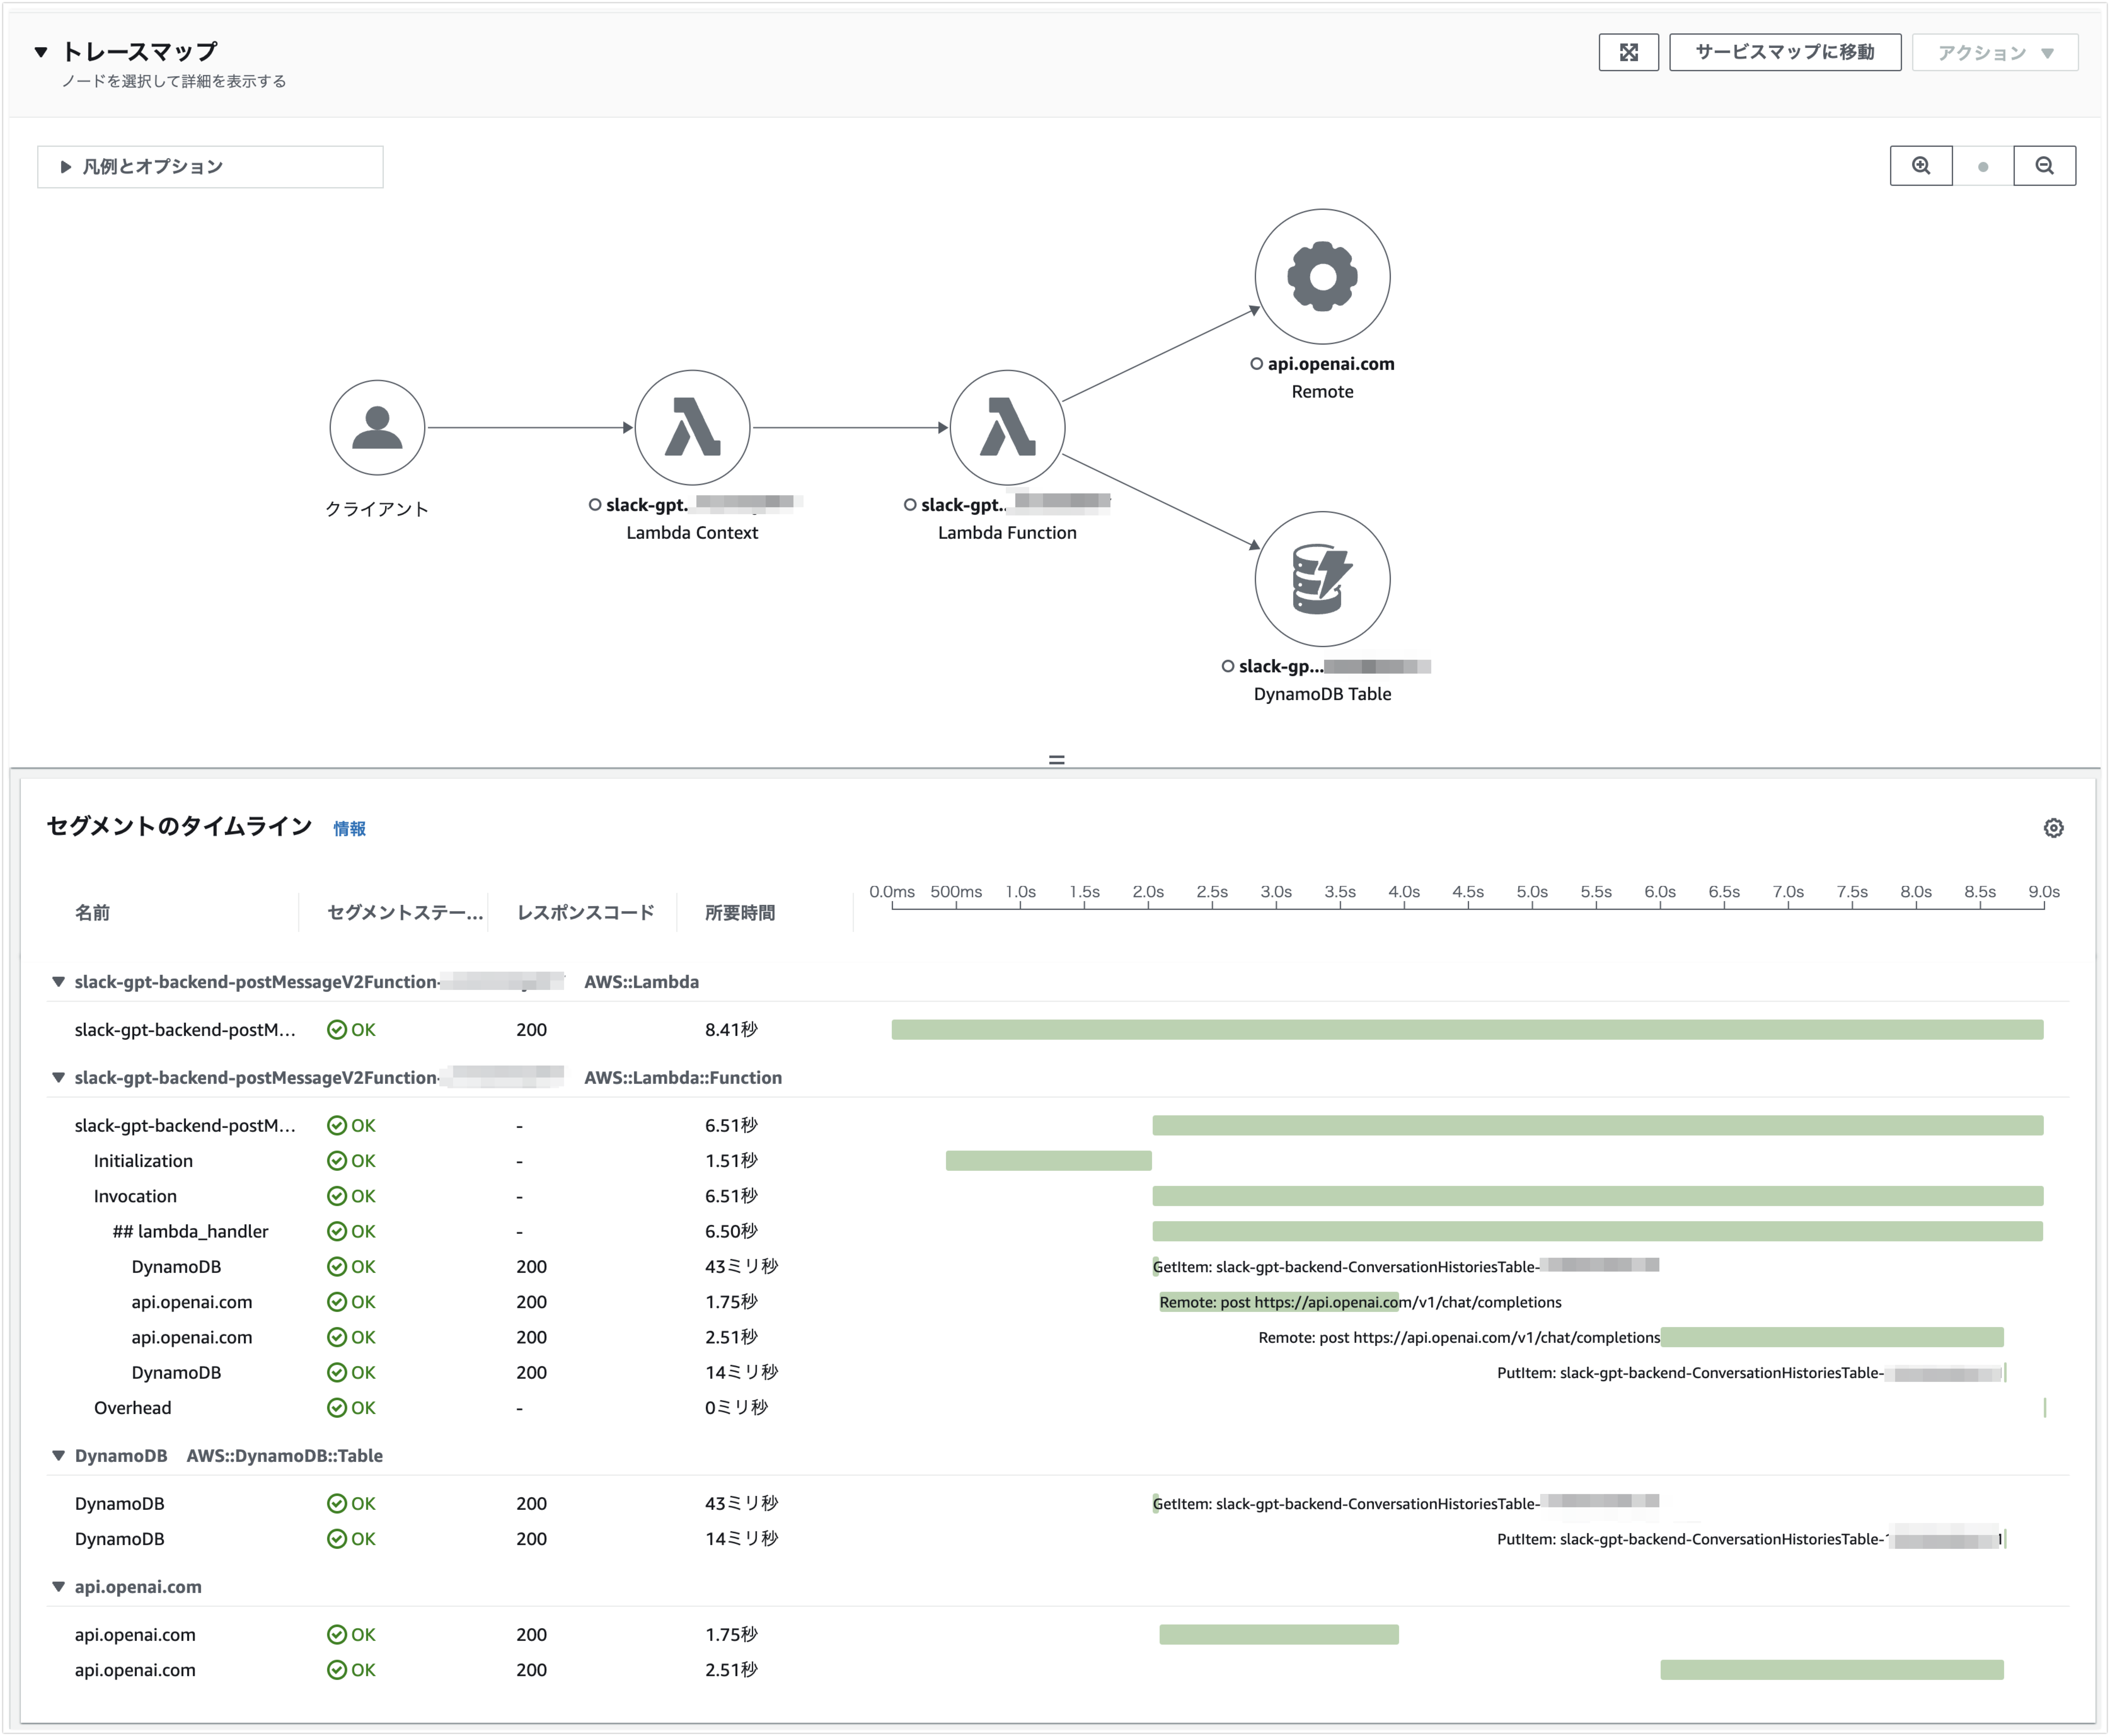
Task: Expand 凡例とオプション panel
Action: (210, 167)
